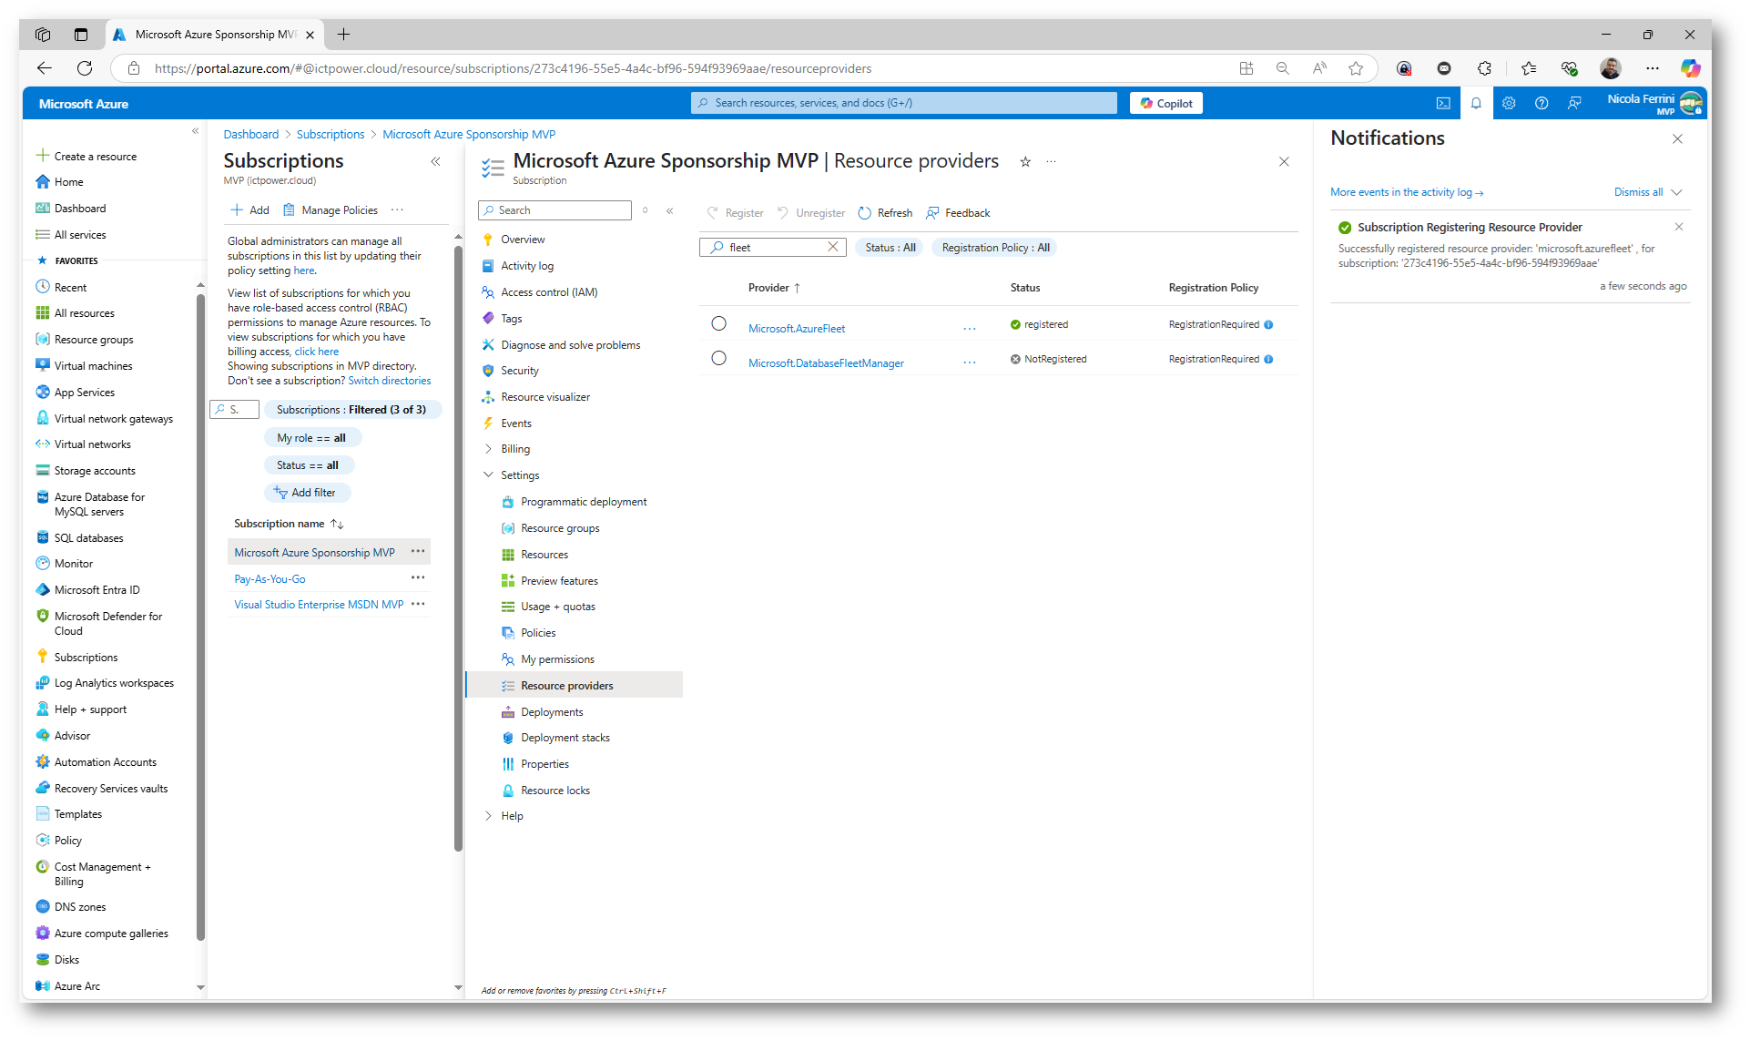Viewport: 1750px width, 1041px height.
Task: Open Preview features menu item
Action: pyautogui.click(x=559, y=580)
